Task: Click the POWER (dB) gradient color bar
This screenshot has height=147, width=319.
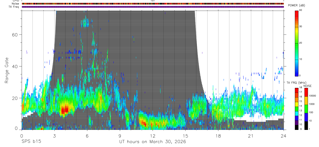Action: 296,43
